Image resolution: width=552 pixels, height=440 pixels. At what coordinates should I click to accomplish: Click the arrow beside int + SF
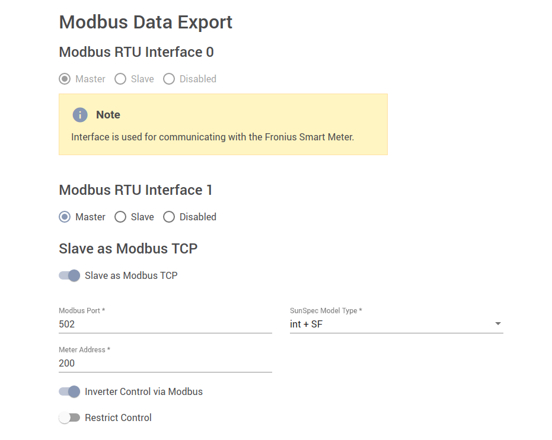tap(498, 324)
